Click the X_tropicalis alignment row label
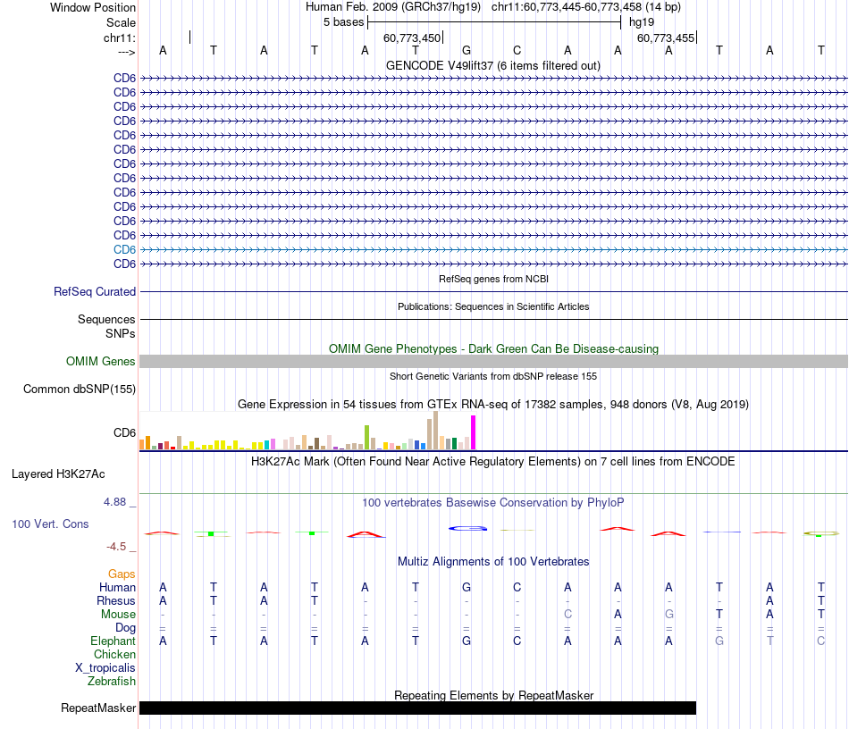This screenshot has height=729, width=849. point(105,668)
